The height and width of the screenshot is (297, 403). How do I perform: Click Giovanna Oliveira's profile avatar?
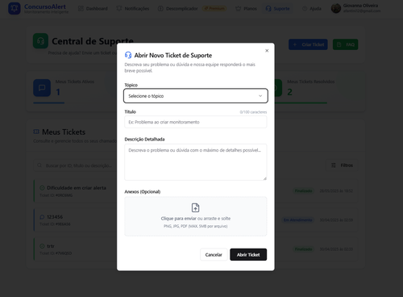click(336, 8)
